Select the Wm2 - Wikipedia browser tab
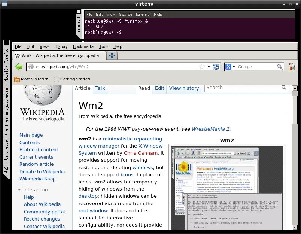 59,55
